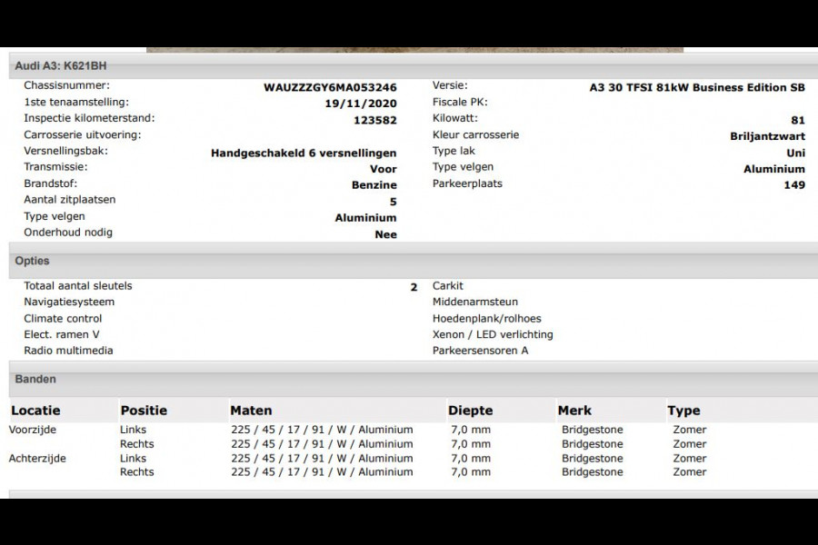Click the Xenon / LED verlichting option
Viewport: 818px width, 545px height.
pos(492,334)
